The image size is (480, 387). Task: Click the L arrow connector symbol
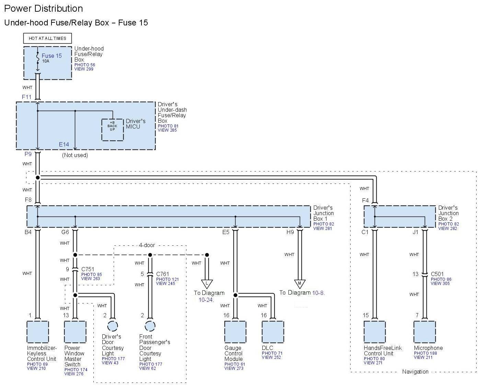[x=207, y=284]
